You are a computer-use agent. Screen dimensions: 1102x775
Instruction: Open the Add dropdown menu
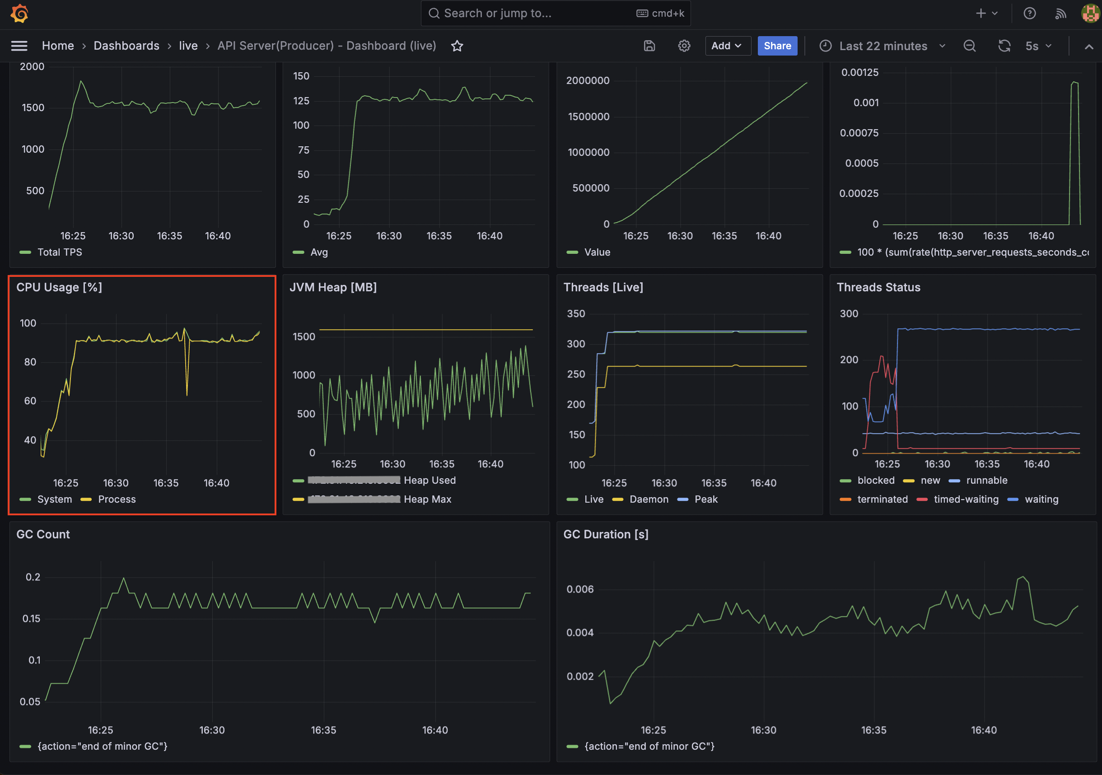pos(727,46)
